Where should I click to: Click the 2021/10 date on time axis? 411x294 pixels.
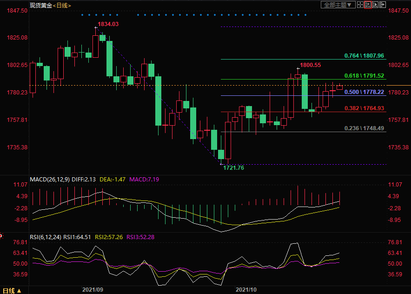[246, 289]
